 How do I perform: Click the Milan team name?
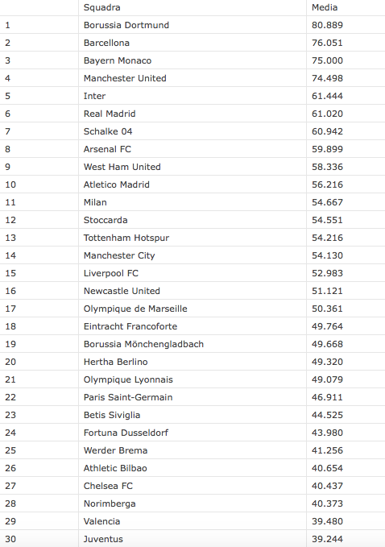click(95, 202)
